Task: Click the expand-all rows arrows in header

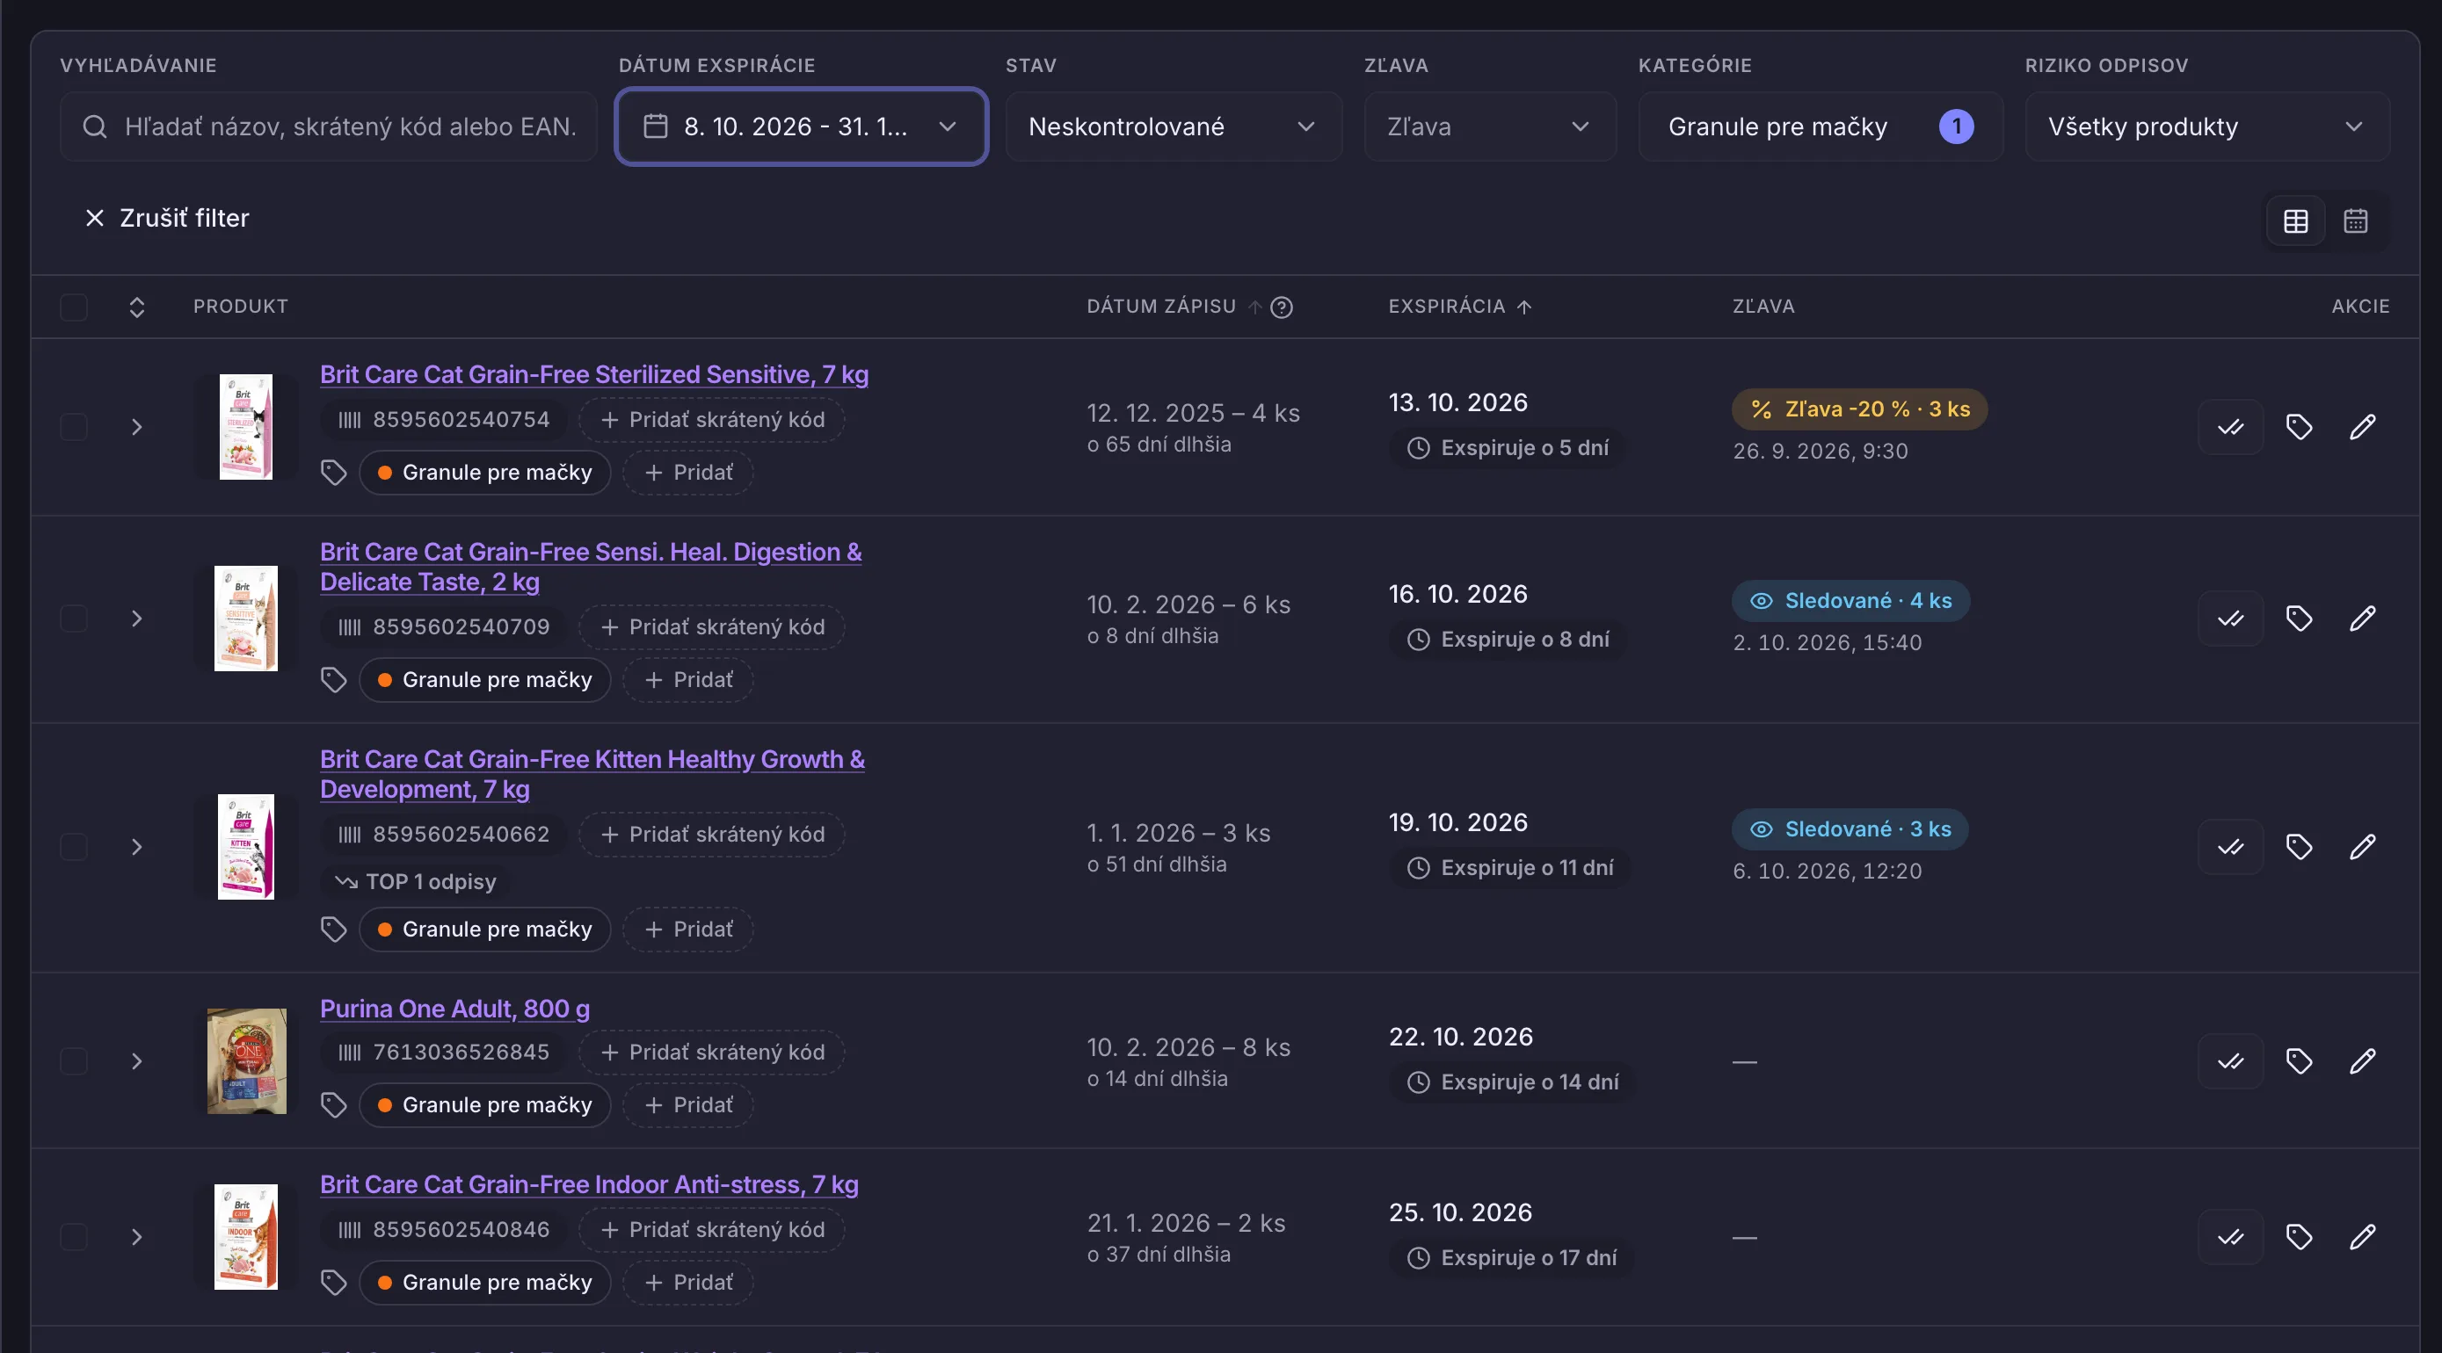Action: 136,307
